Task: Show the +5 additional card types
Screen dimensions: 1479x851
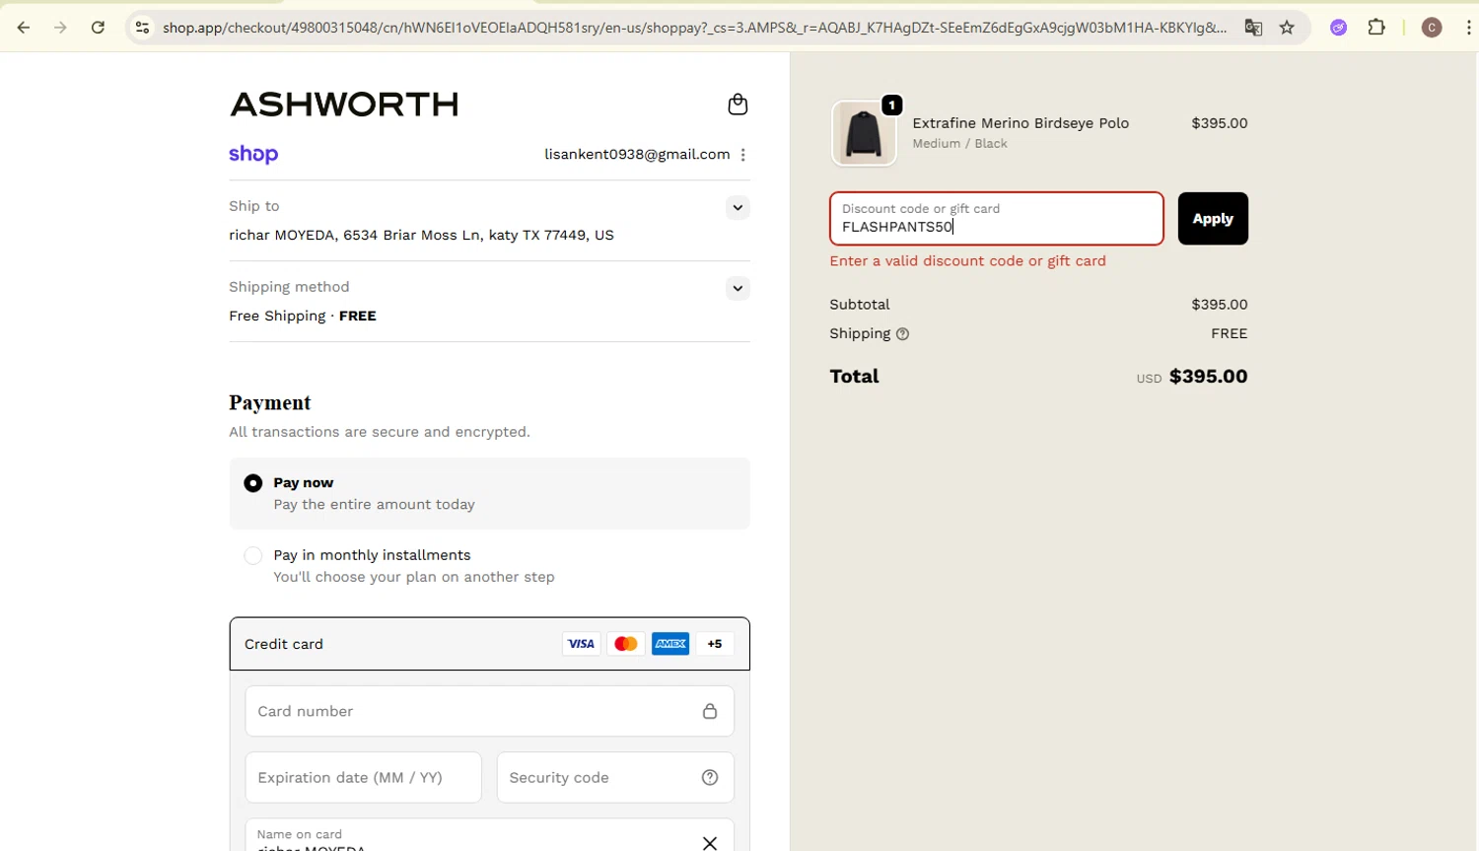Action: click(715, 644)
